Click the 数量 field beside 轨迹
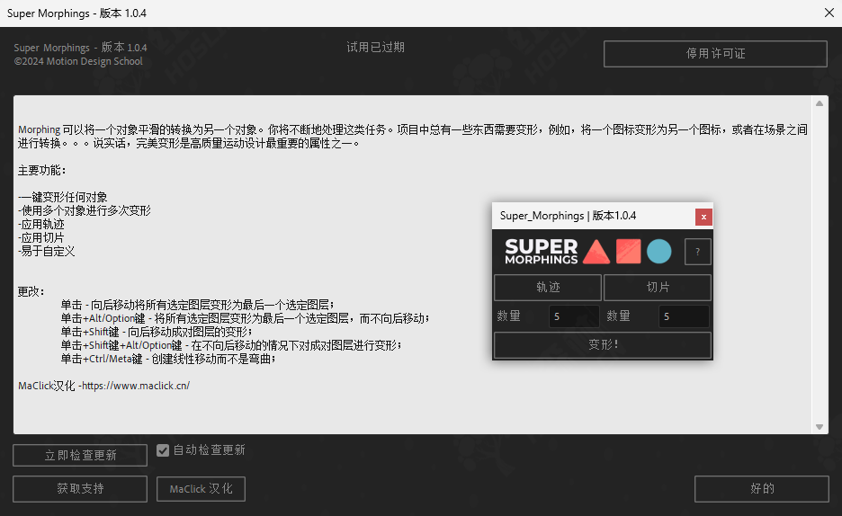This screenshot has height=516, width=842. pos(574,316)
